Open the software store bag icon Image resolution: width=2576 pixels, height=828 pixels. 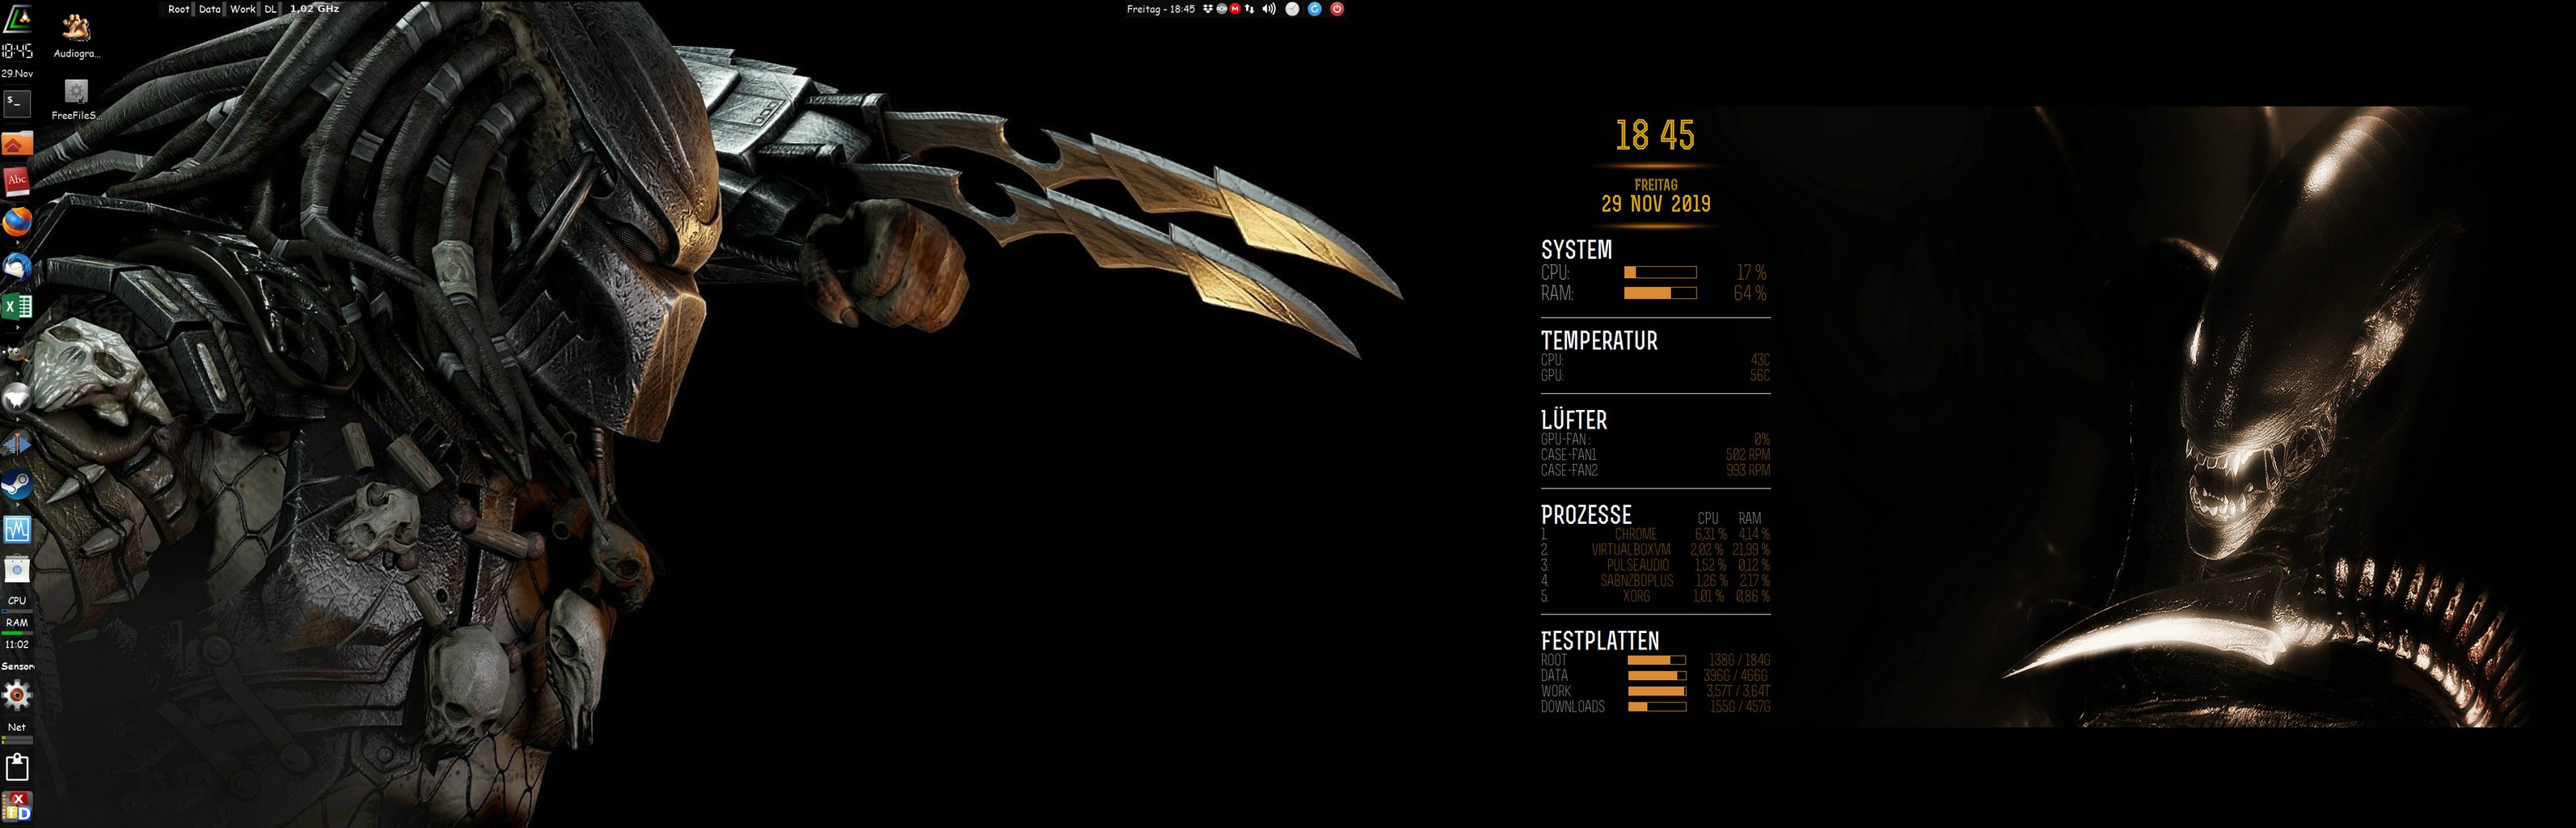point(17,570)
